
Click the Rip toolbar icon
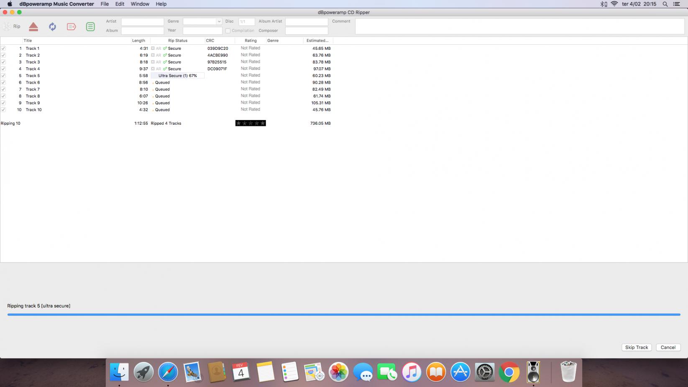(x=12, y=27)
